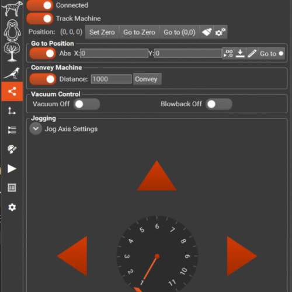The image size is (292, 292).
Task: Open the gear settings tab in sidebar
Action: tap(12, 207)
